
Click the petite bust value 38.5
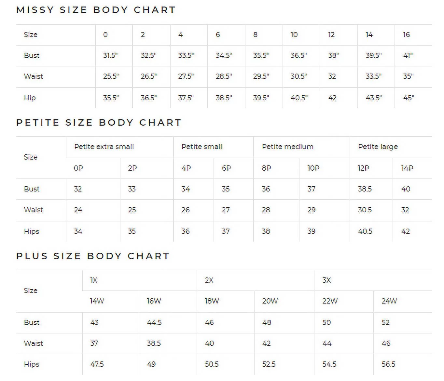pyautogui.click(x=365, y=189)
